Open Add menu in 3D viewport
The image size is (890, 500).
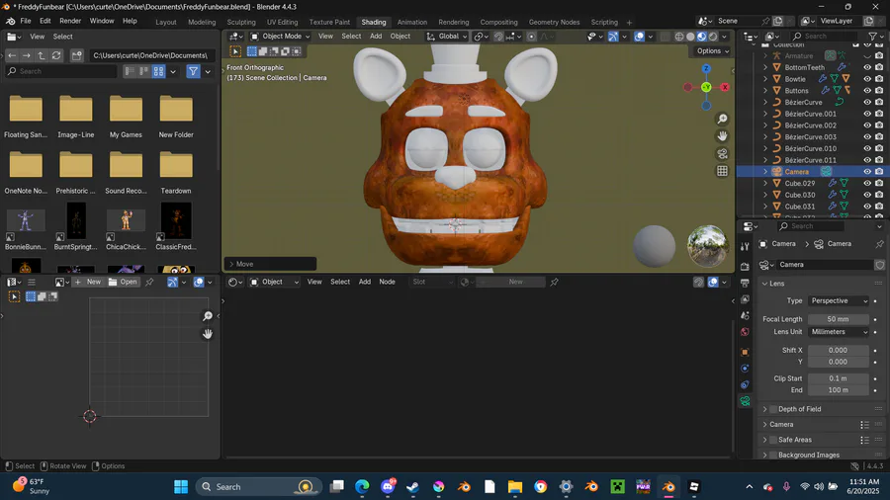tap(376, 37)
